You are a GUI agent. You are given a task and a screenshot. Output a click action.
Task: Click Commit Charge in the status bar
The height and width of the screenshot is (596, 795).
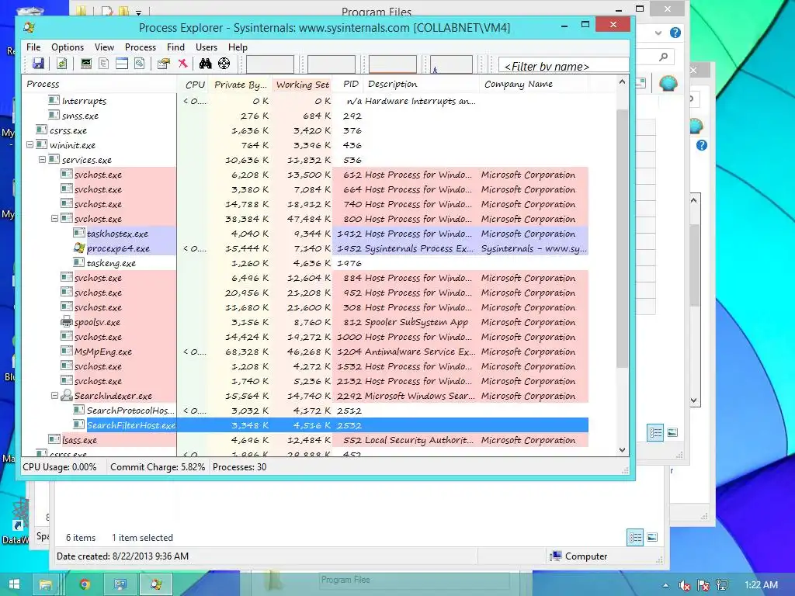[157, 466]
